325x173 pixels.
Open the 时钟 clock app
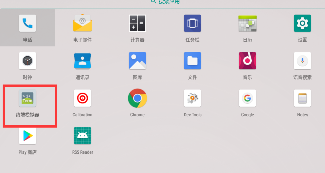(x=27, y=61)
